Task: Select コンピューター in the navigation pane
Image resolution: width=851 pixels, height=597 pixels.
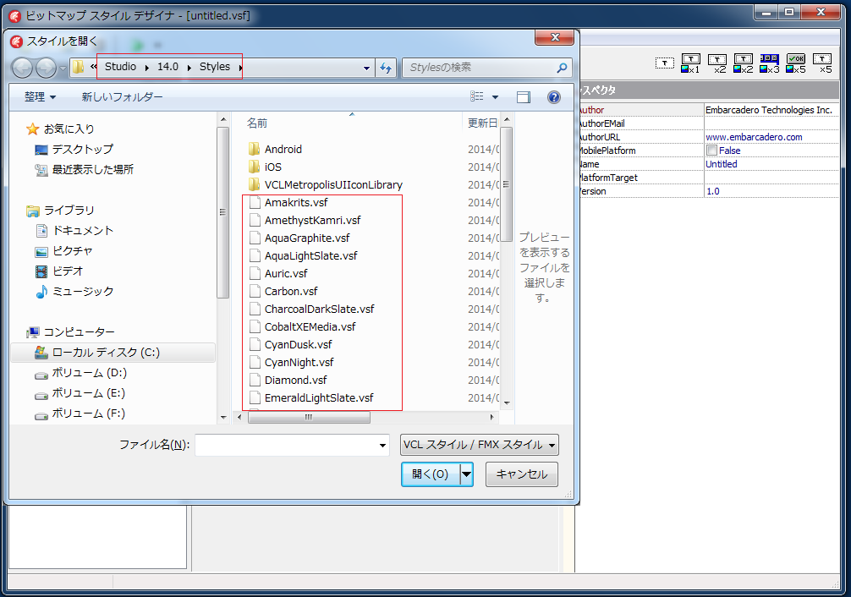Action: point(79,332)
